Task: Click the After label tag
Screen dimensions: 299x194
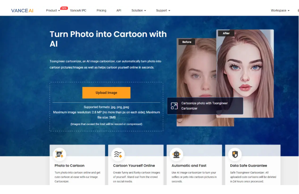Action: [226, 33]
